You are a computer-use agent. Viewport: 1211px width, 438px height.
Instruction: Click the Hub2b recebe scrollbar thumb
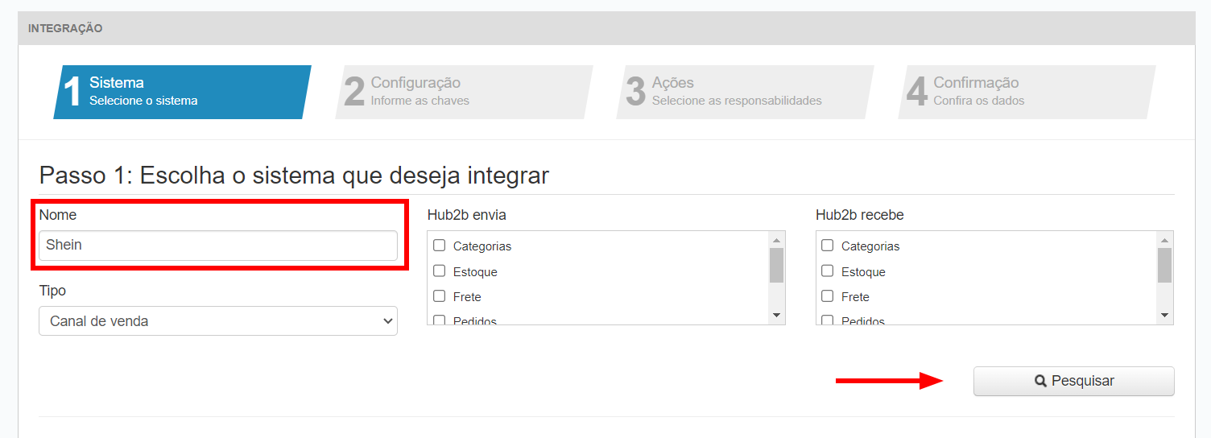(x=1164, y=265)
